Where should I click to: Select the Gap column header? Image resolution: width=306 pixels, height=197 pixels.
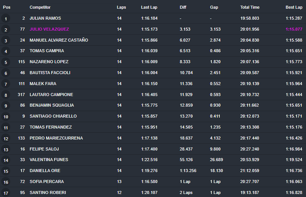tap(214, 7)
